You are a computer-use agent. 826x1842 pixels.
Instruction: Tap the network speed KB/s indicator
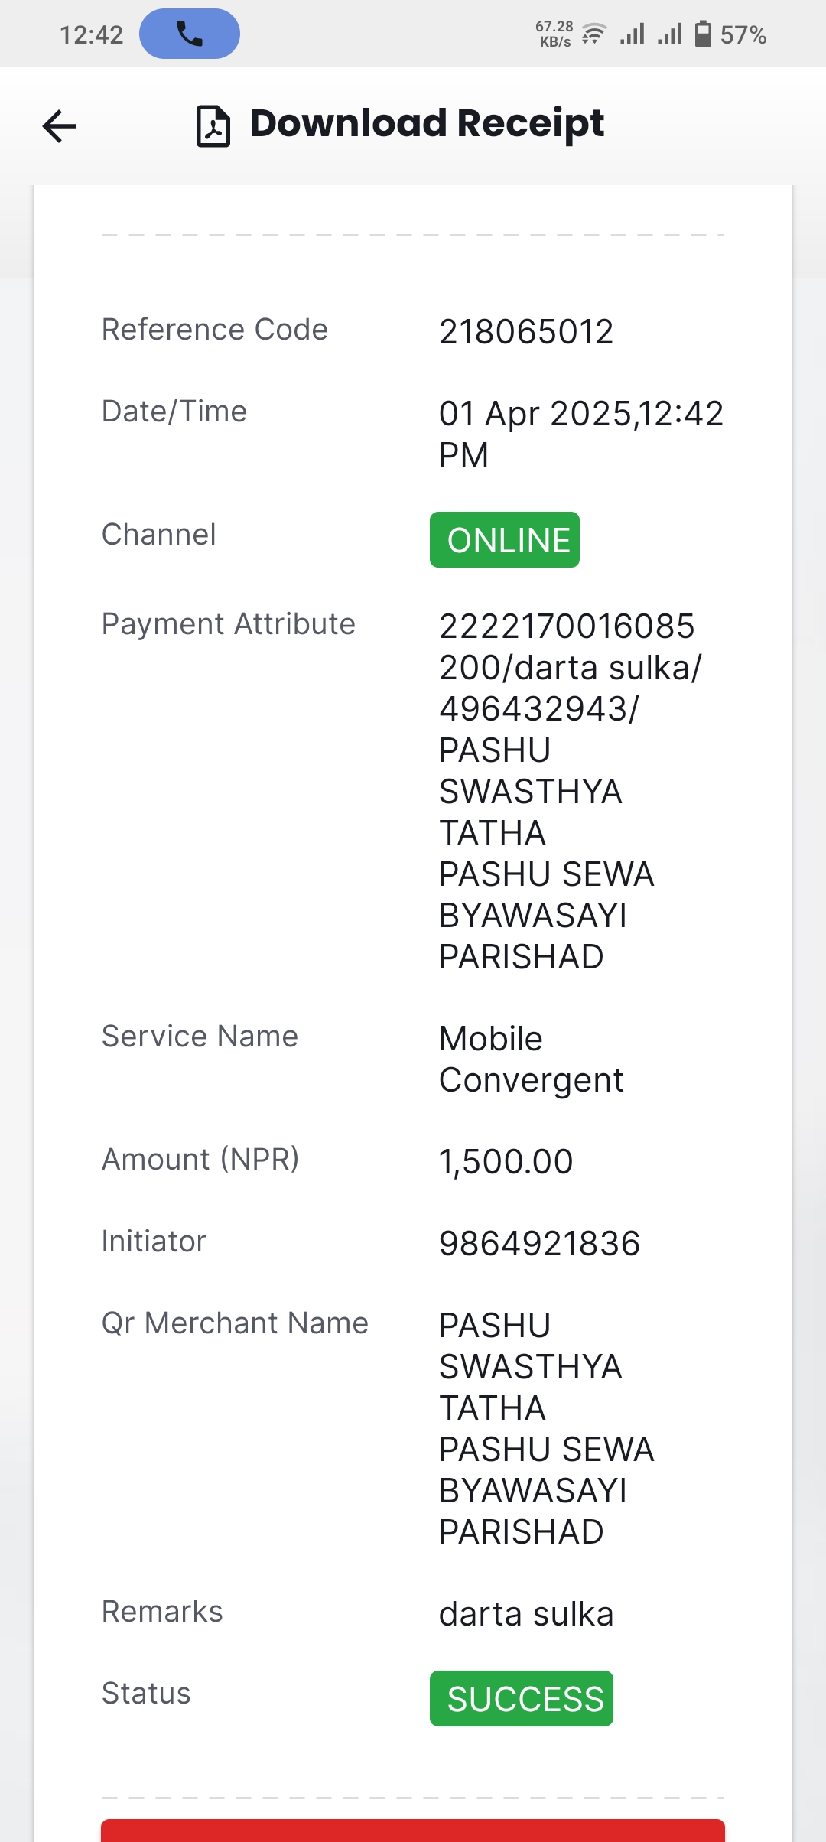click(554, 34)
